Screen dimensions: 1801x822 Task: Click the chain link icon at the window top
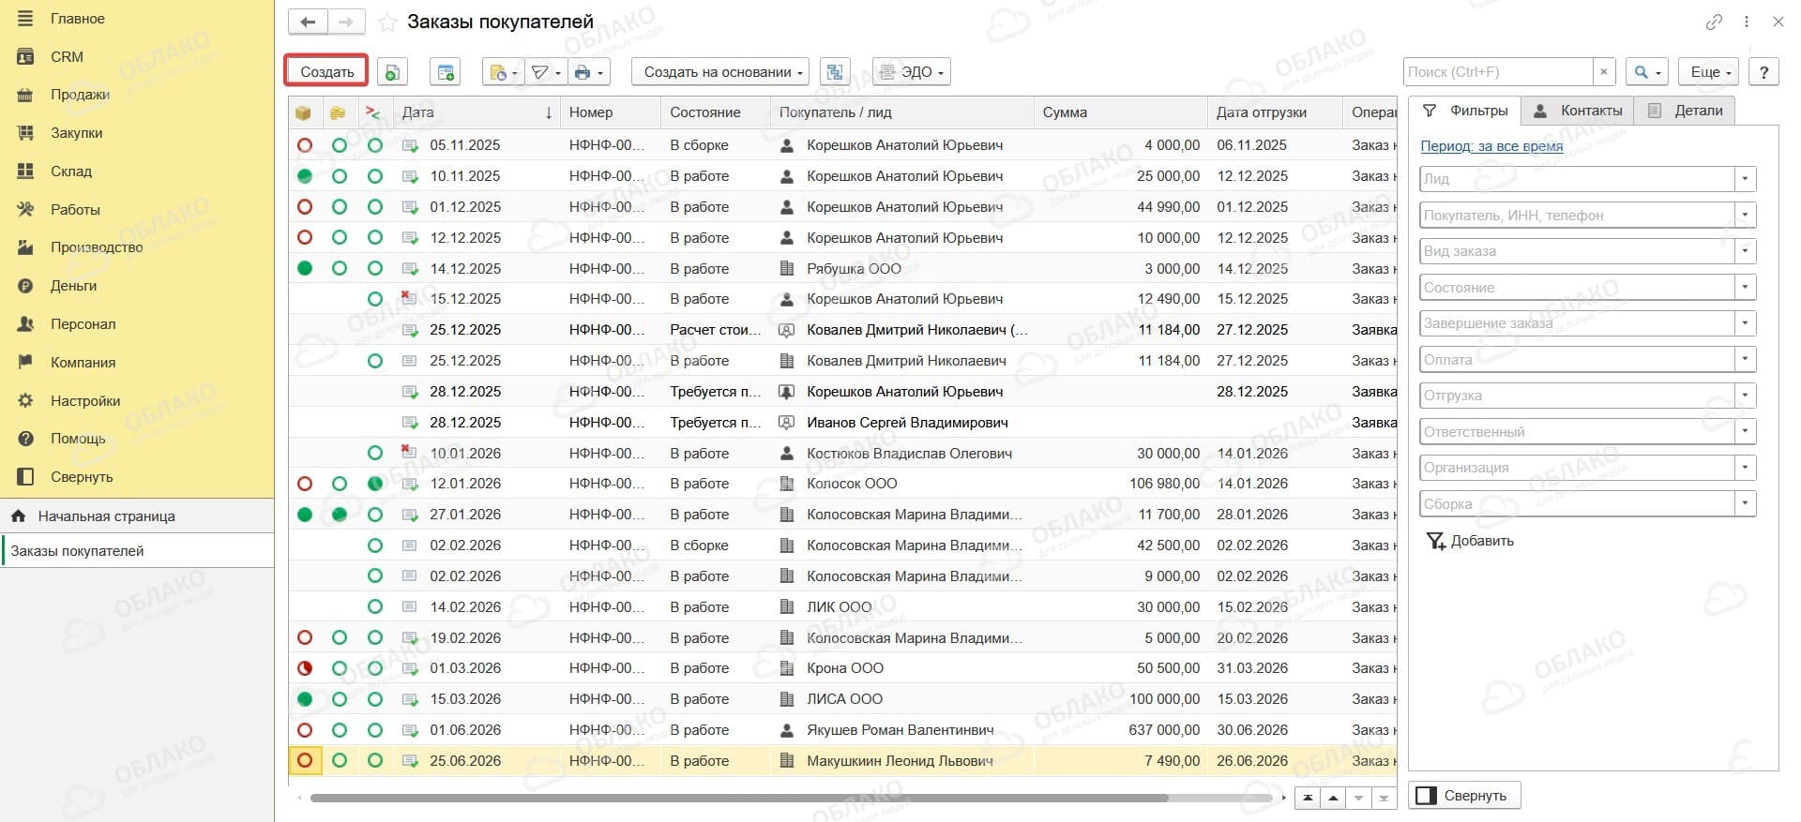click(1714, 22)
